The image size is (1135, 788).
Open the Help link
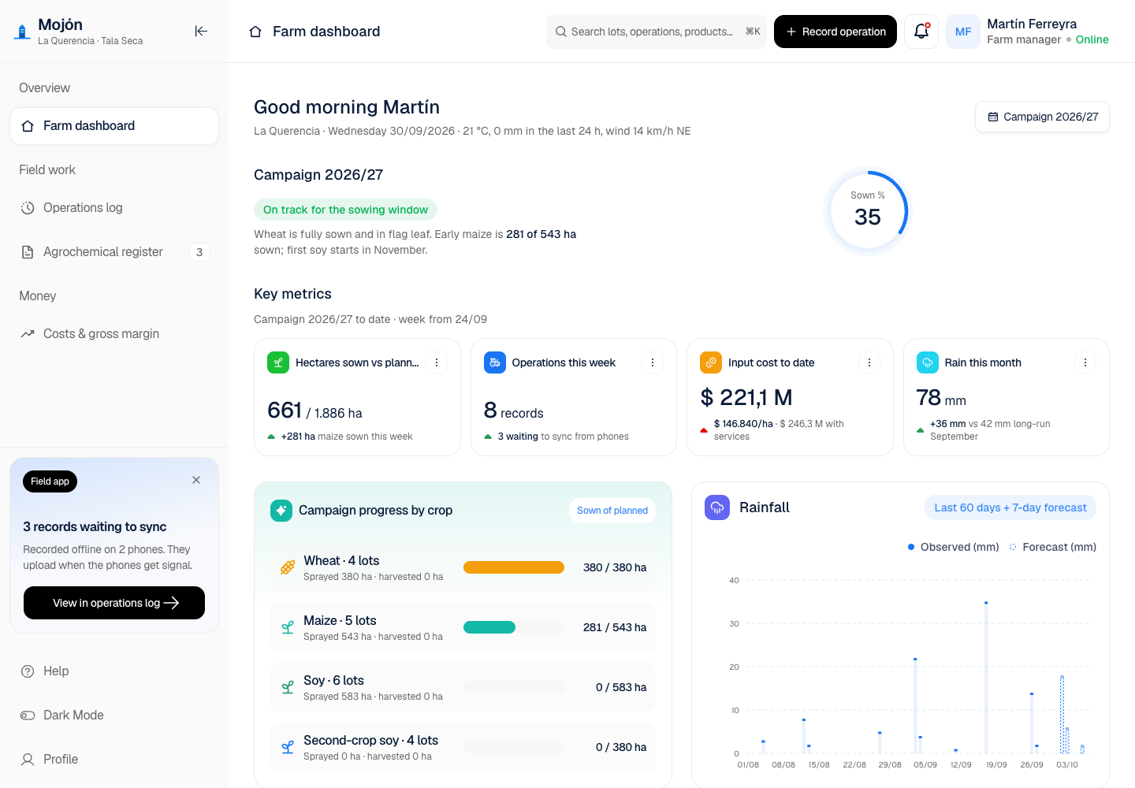114,671
